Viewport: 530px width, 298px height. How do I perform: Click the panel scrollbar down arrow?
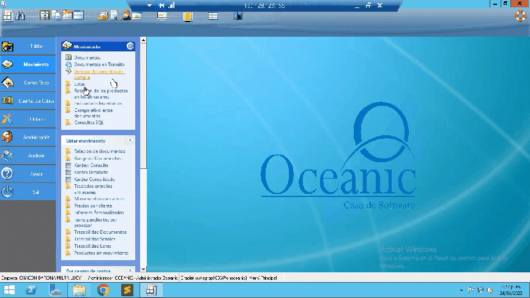click(144, 269)
